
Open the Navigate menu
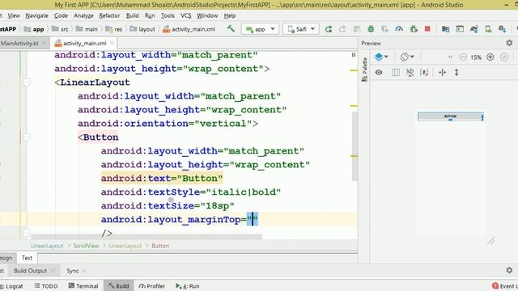(x=36, y=15)
